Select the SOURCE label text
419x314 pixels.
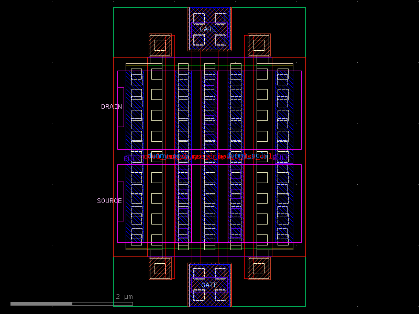[108, 200]
